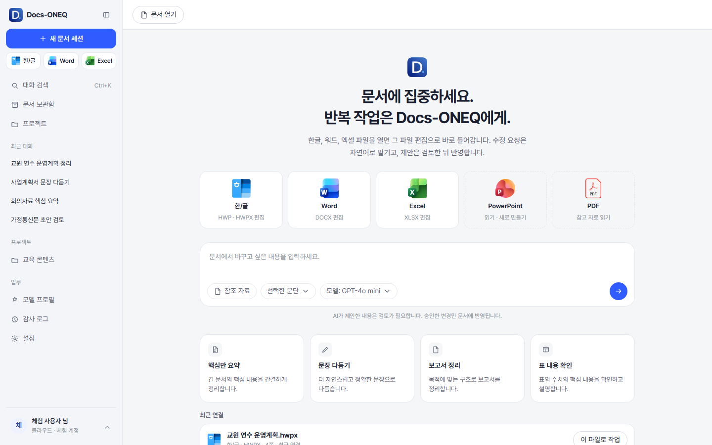Screen dimensions: 712x445
Task: Select the Word quick chip in sidebar
Action: [x=61, y=61]
